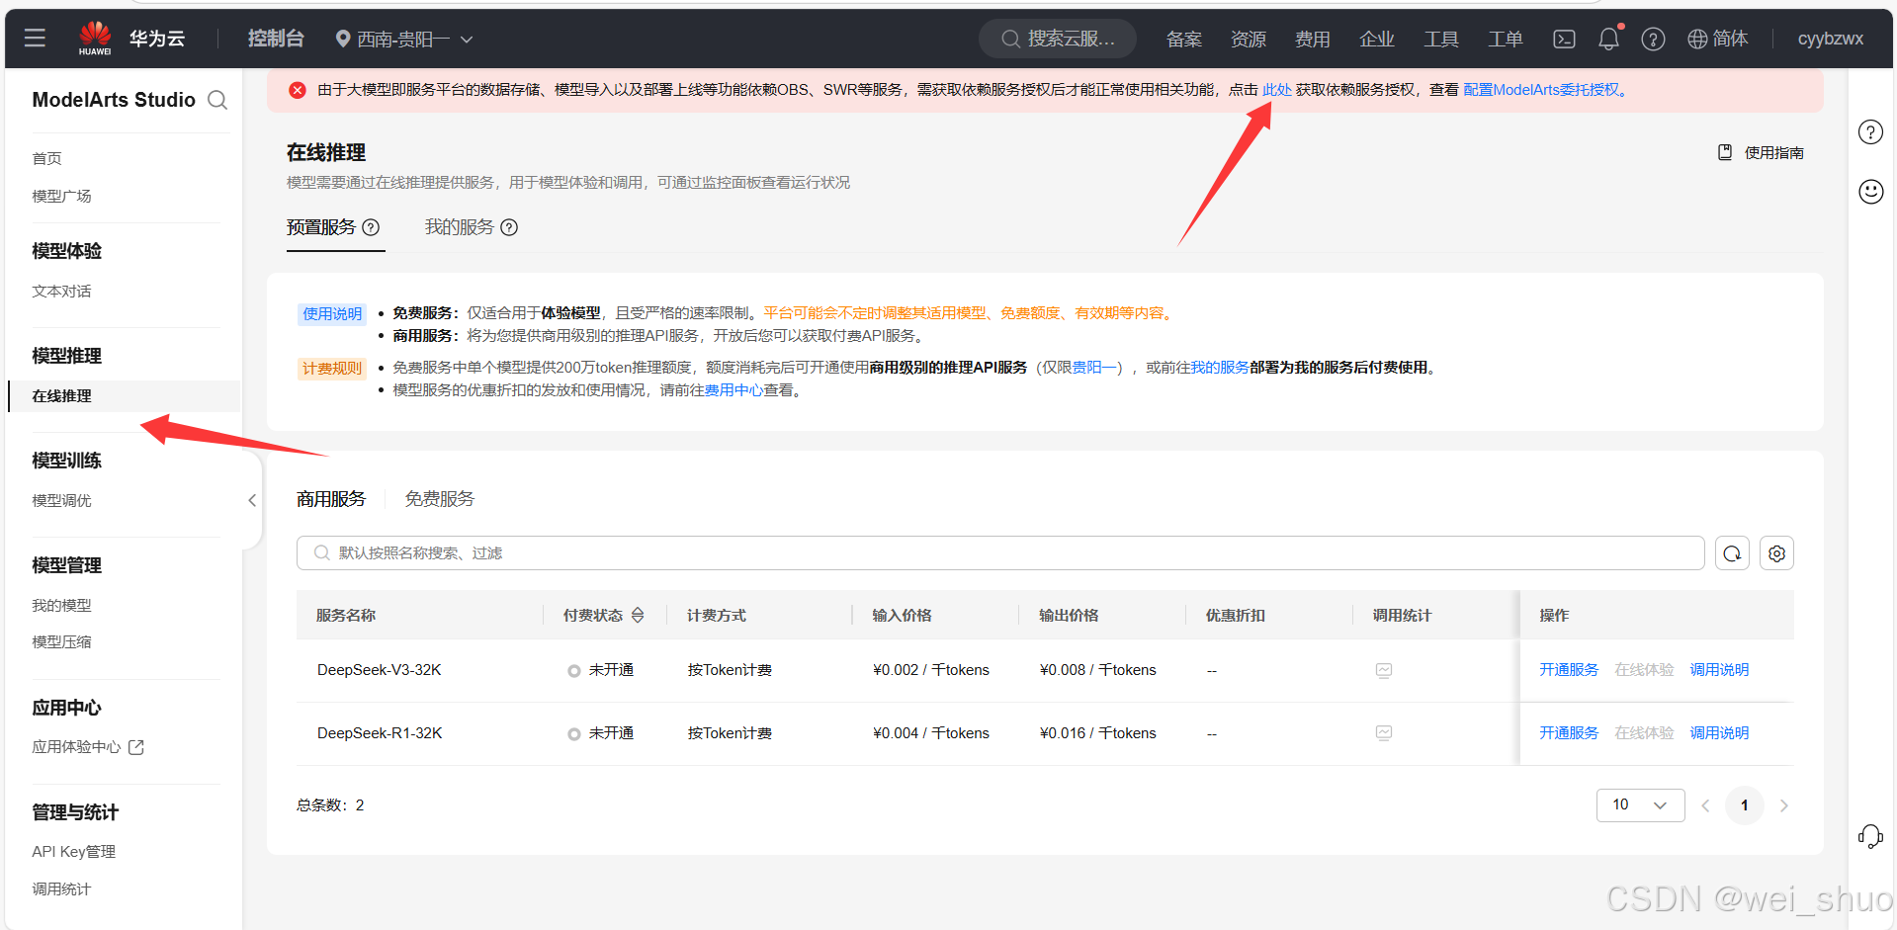Screen dimensions: 1897x930
Task: Collapse the left sidebar panel
Action: 252,500
